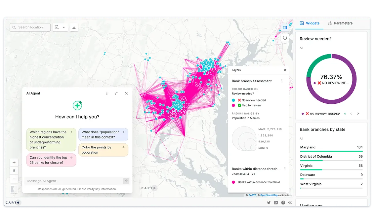Show next legend item in Review widget
Screen dimensions: 374x223
[358, 114]
